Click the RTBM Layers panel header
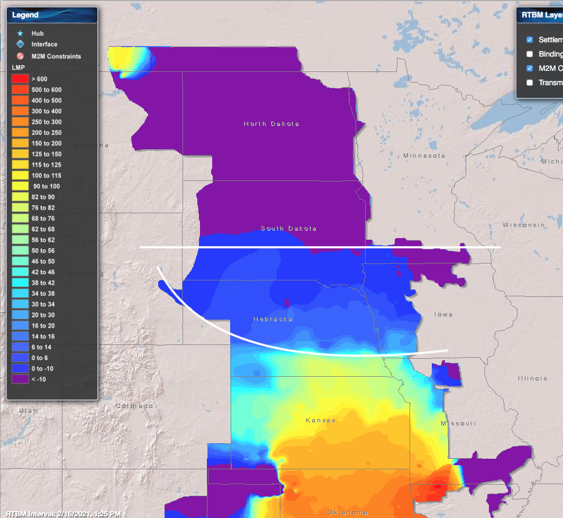Screen dimensions: 563x518 point(540,15)
